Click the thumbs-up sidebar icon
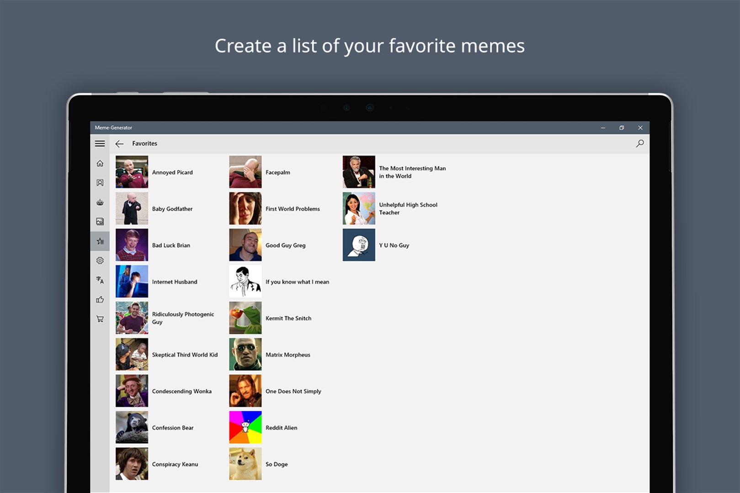Image resolution: width=740 pixels, height=493 pixels. click(100, 299)
